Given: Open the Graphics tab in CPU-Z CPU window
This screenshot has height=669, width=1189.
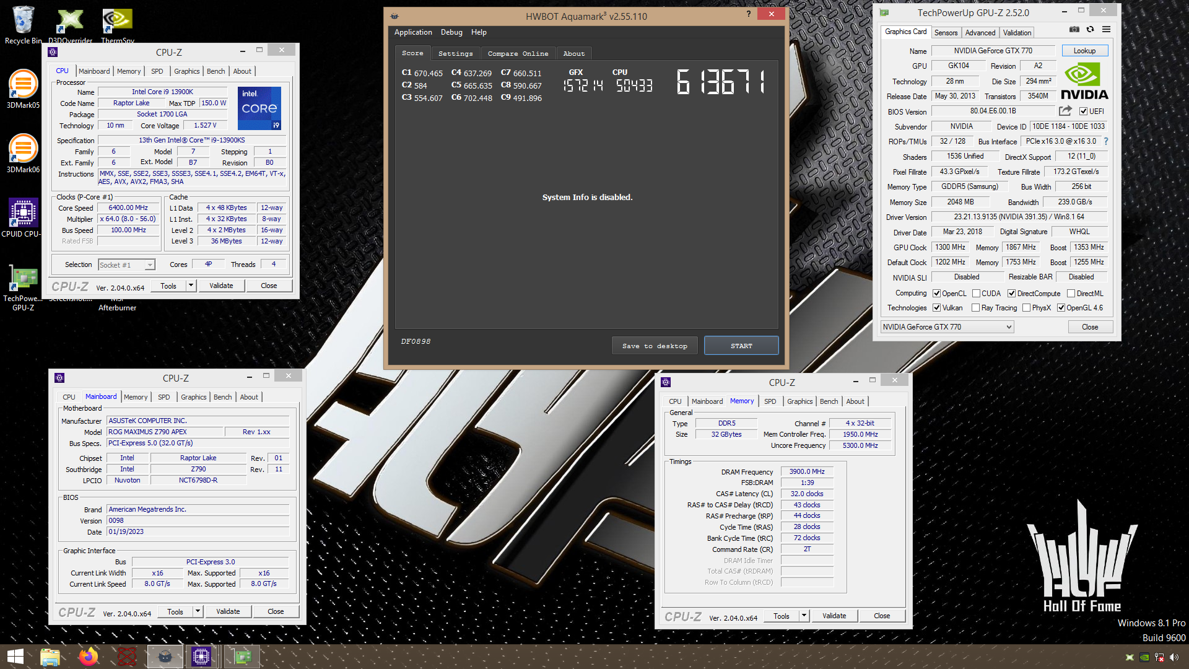Looking at the screenshot, I should (186, 71).
